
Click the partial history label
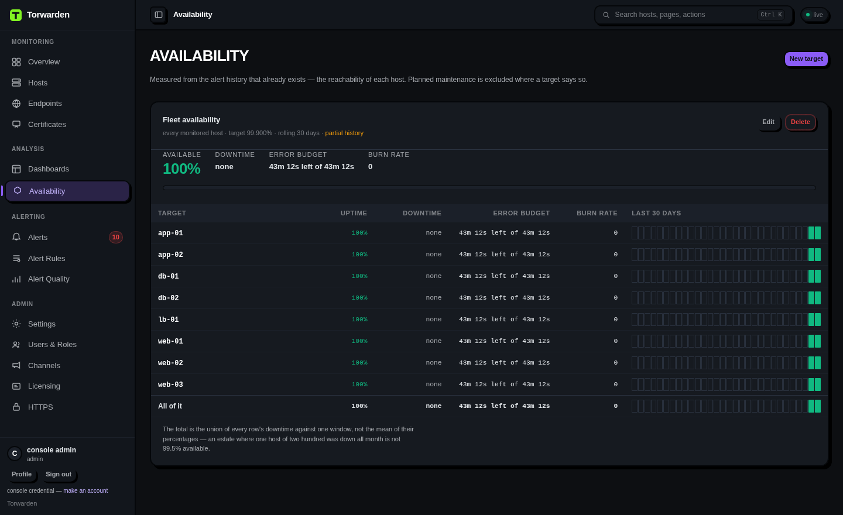tap(344, 133)
